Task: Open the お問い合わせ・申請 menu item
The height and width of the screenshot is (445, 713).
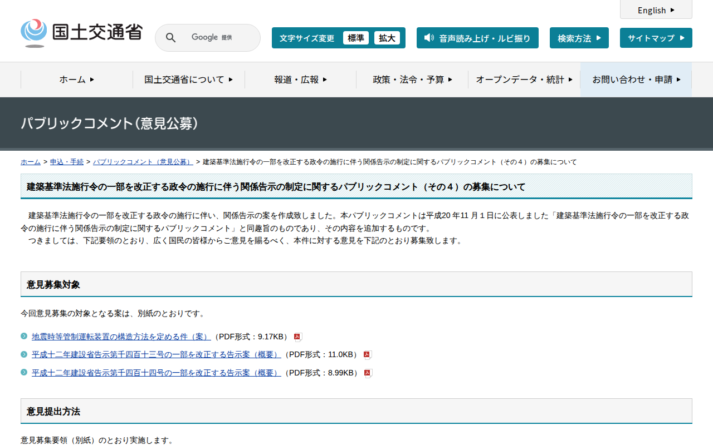Action: point(636,80)
